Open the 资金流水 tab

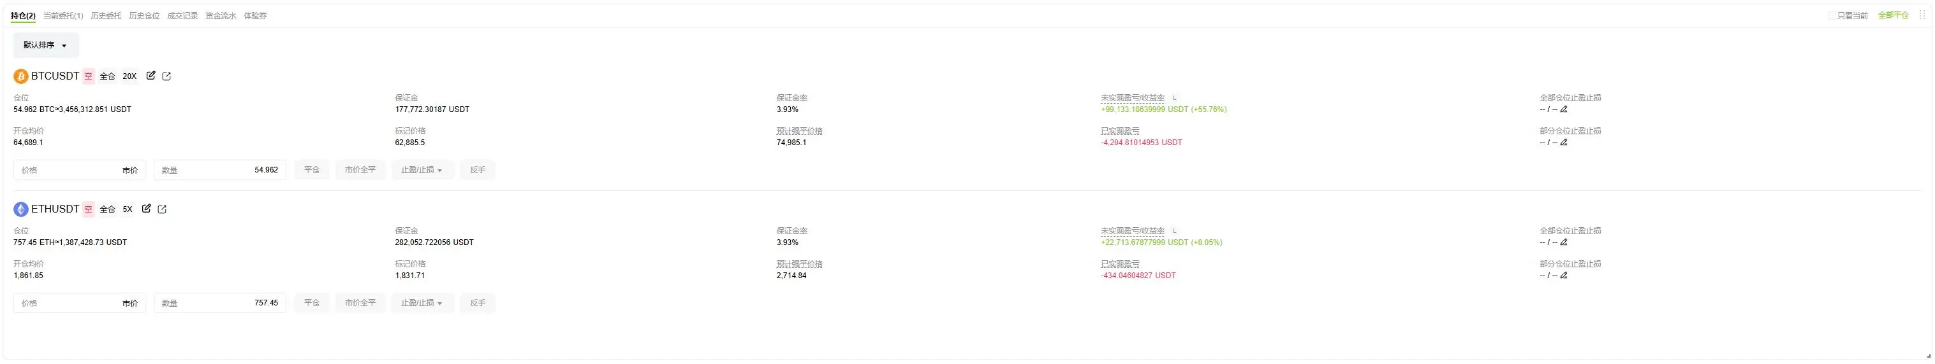click(221, 16)
